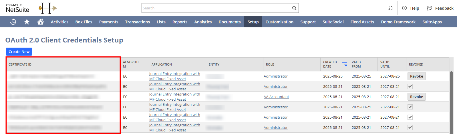Screen dimensions: 457x134
Task: Open the Fixed Assets menu
Action: point(362,22)
